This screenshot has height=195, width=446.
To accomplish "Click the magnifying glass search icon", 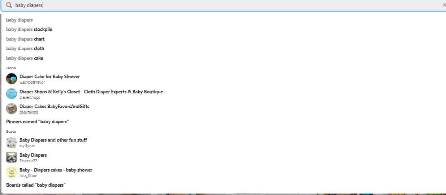I will click(x=9, y=5).
